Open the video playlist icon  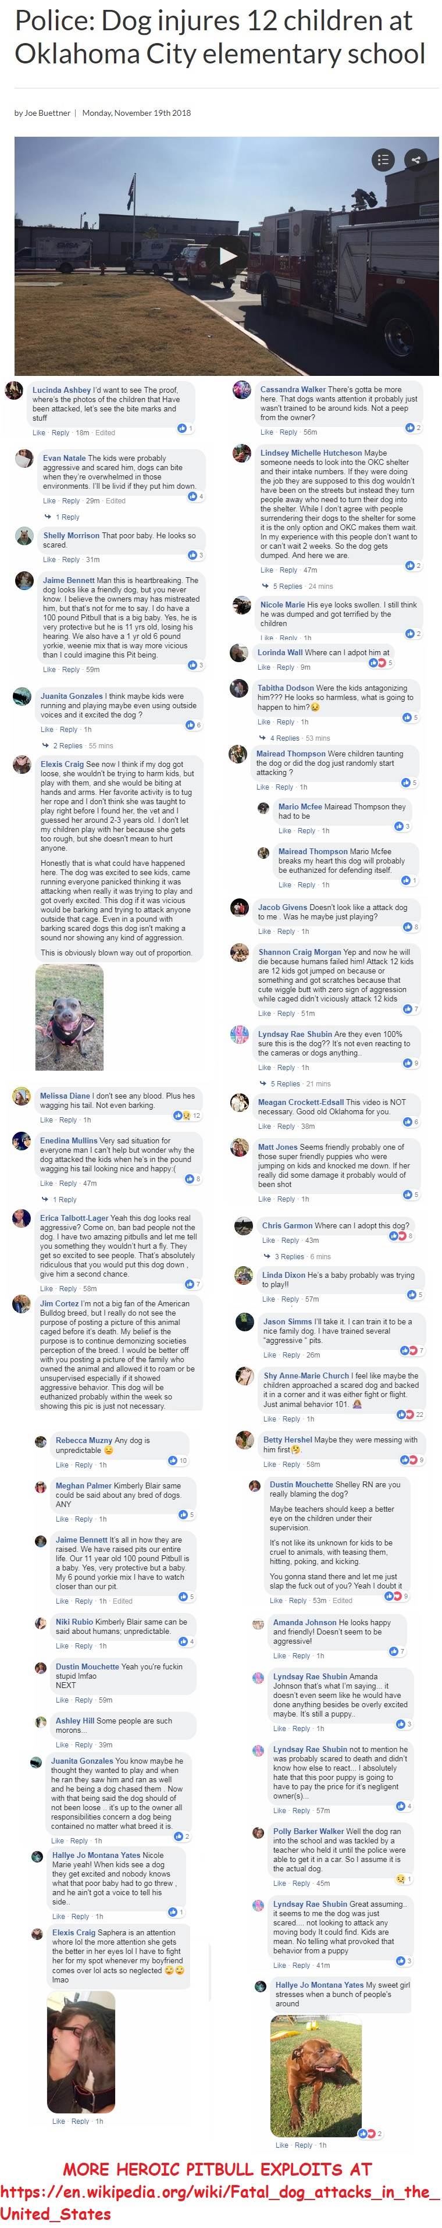tap(383, 159)
